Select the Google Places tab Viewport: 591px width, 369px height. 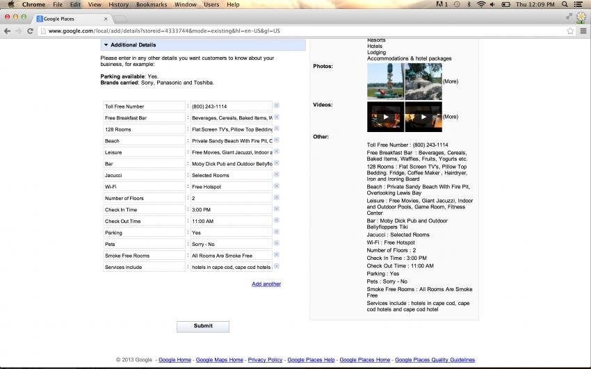tap(72, 19)
